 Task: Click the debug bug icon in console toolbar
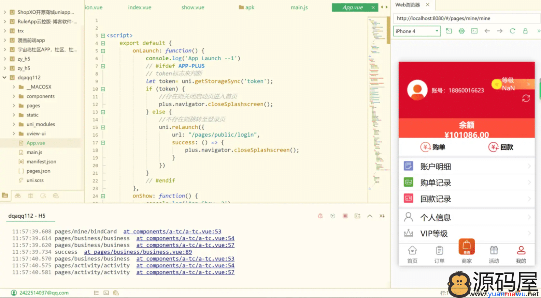[320, 216]
